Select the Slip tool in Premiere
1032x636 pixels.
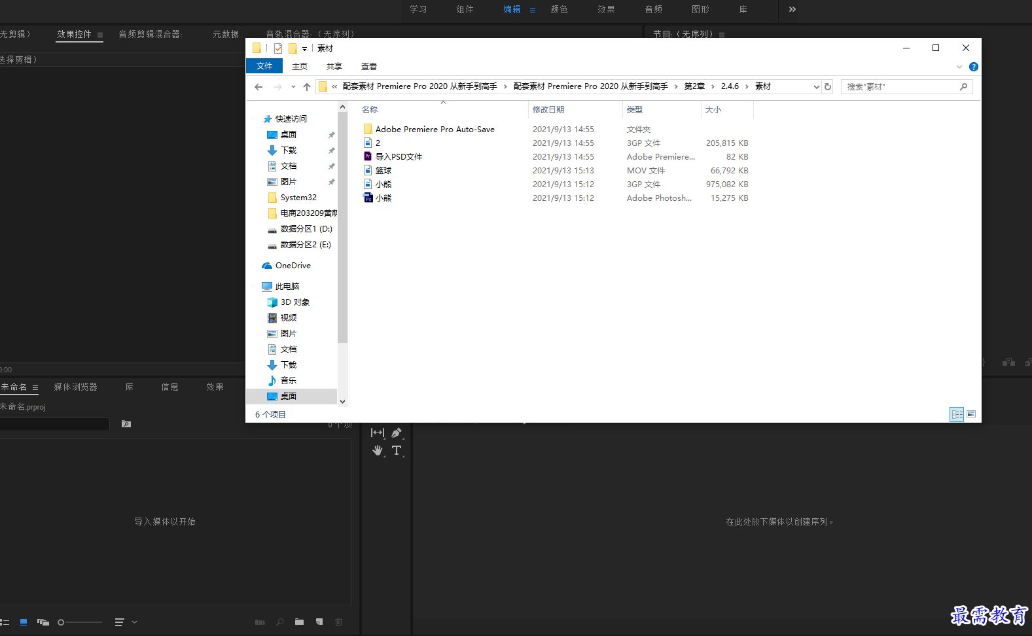coord(378,433)
